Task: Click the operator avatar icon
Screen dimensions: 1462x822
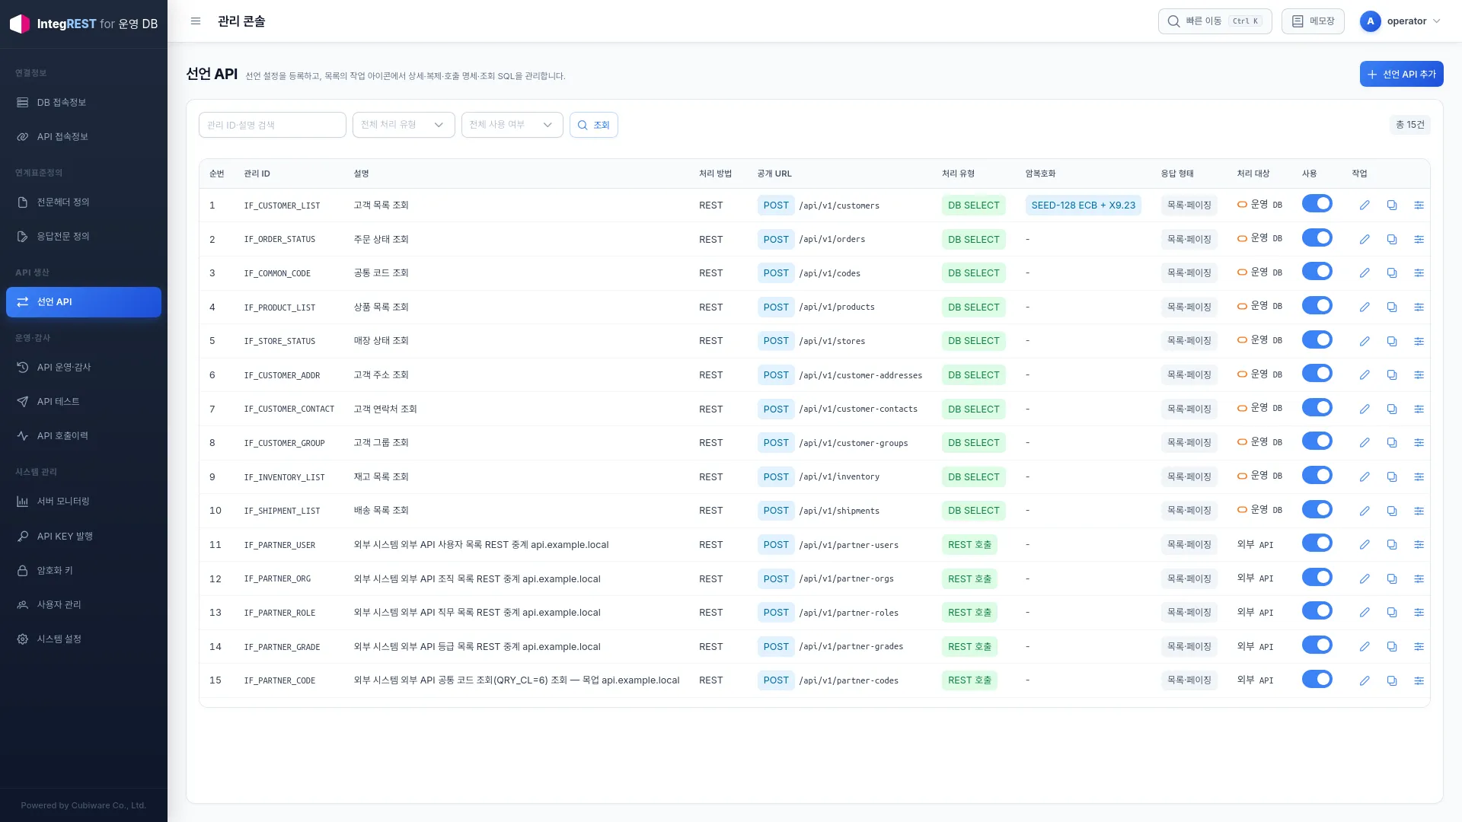Action: pos(1370,21)
